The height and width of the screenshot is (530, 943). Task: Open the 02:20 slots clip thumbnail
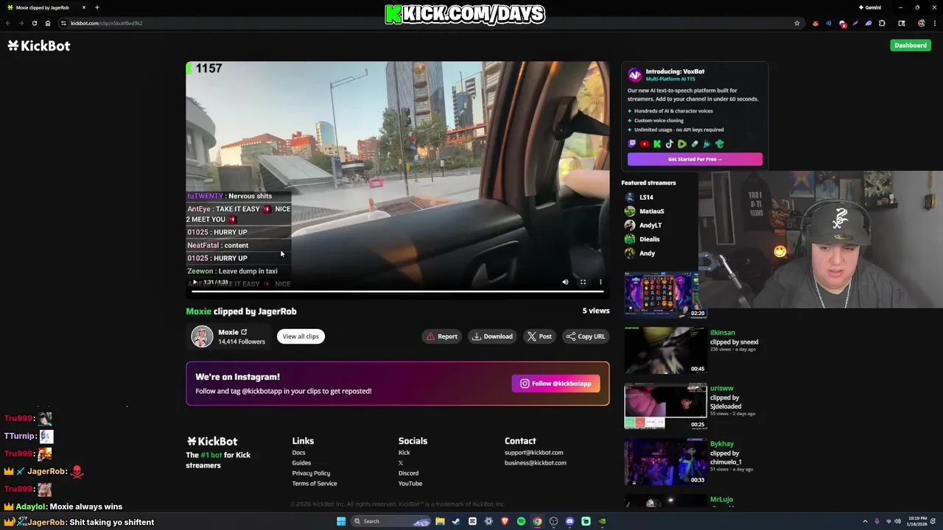(665, 294)
